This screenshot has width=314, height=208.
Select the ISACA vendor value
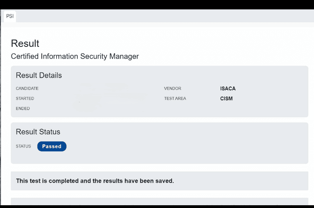tap(228, 89)
